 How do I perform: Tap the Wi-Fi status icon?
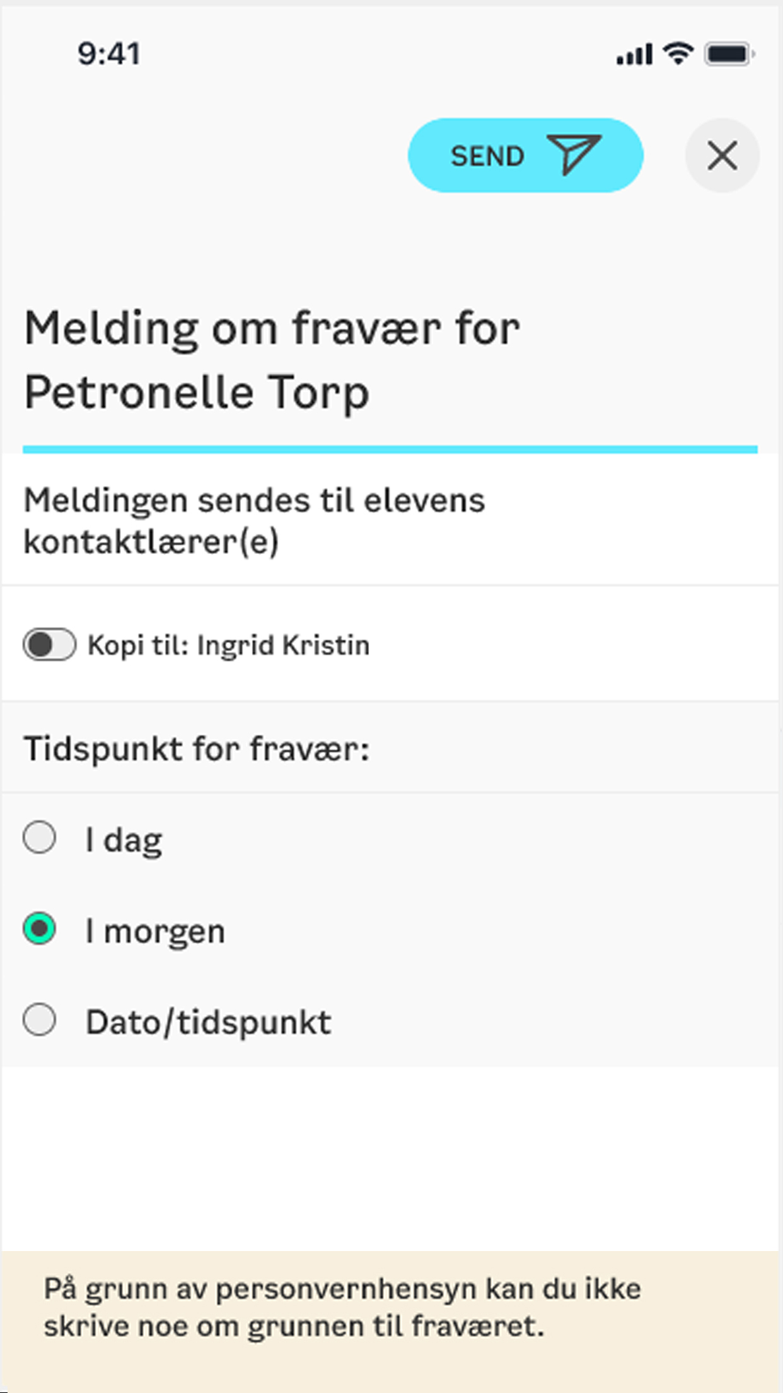click(x=678, y=54)
